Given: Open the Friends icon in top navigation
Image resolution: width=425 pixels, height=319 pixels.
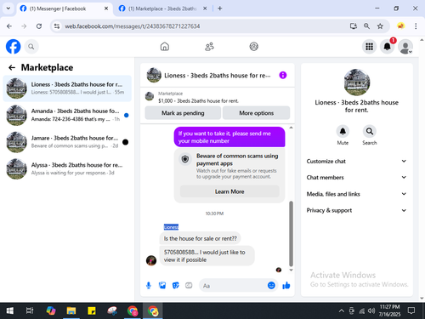Looking at the screenshot, I should tap(209, 47).
